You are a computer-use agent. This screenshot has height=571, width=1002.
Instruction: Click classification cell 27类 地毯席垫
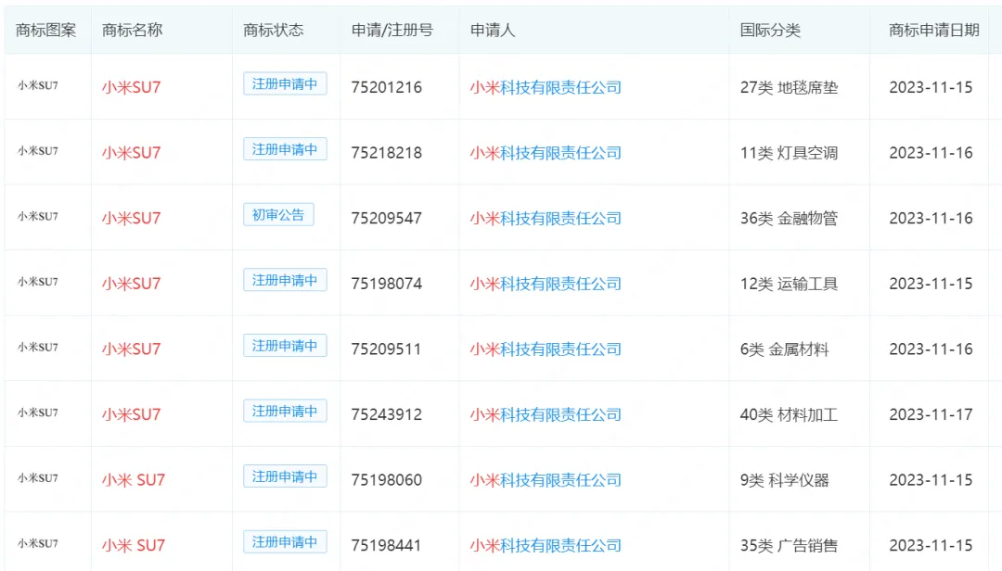[790, 87]
